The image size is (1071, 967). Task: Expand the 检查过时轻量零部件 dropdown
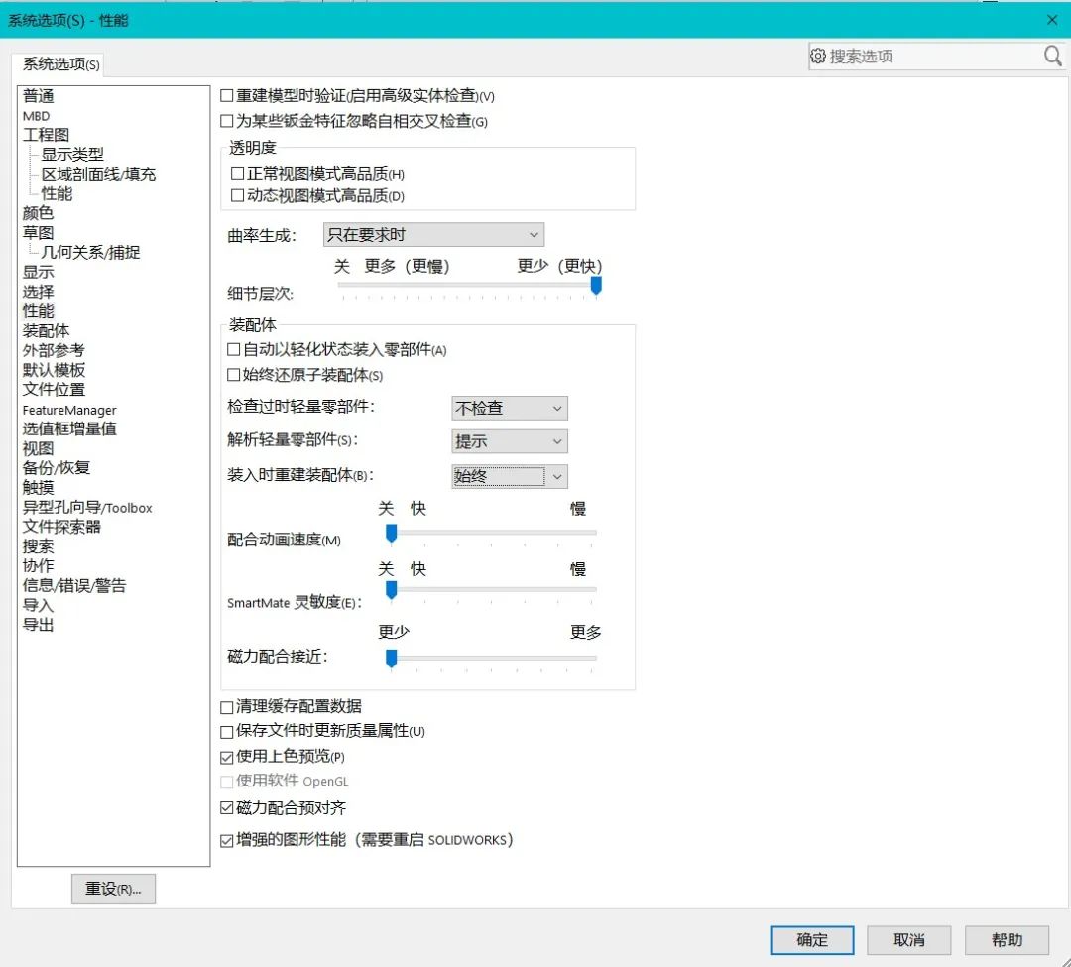pyautogui.click(x=510, y=408)
